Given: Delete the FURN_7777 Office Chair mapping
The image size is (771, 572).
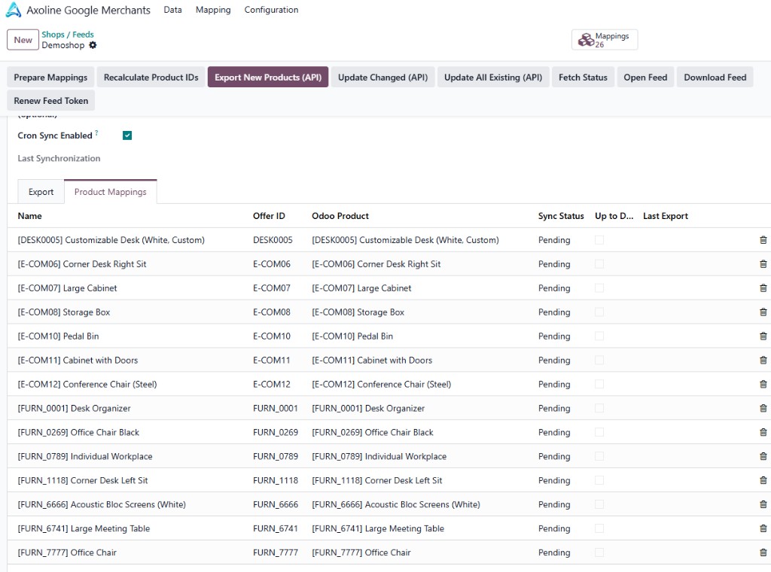Looking at the screenshot, I should coord(763,553).
